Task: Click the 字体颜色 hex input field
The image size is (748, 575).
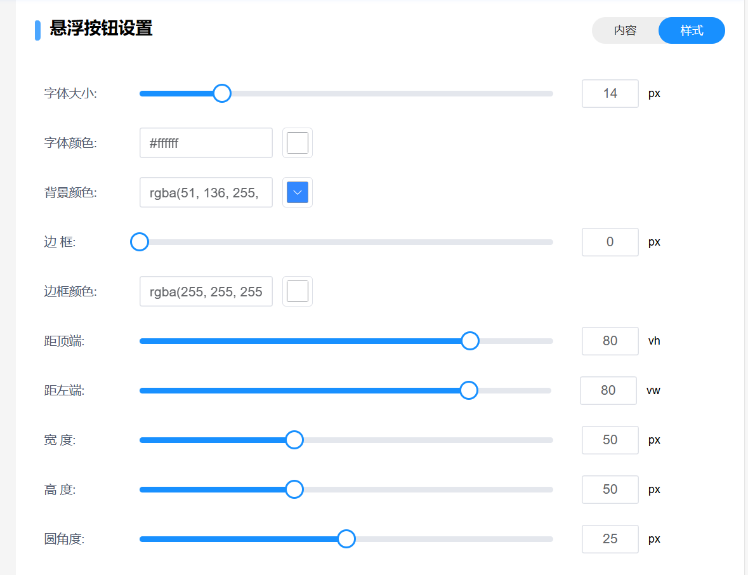Action: coord(206,143)
